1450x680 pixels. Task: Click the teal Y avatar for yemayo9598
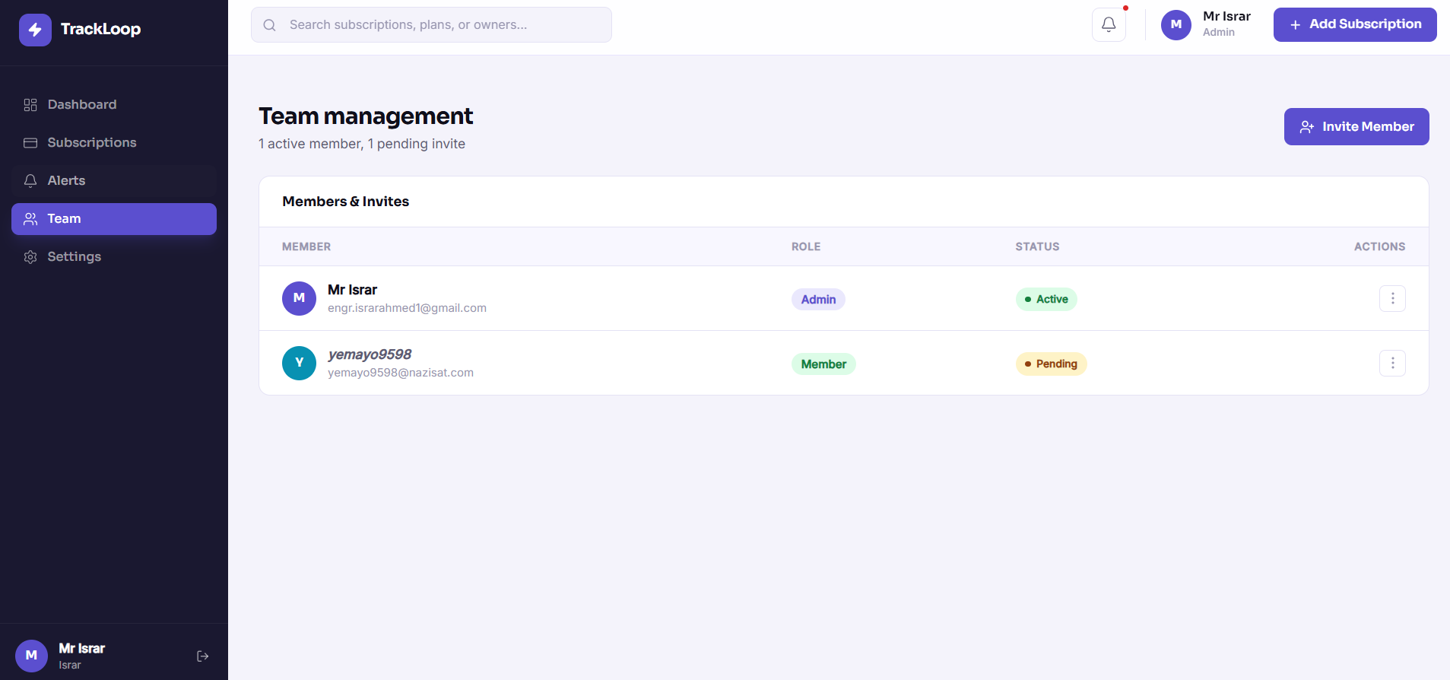299,363
